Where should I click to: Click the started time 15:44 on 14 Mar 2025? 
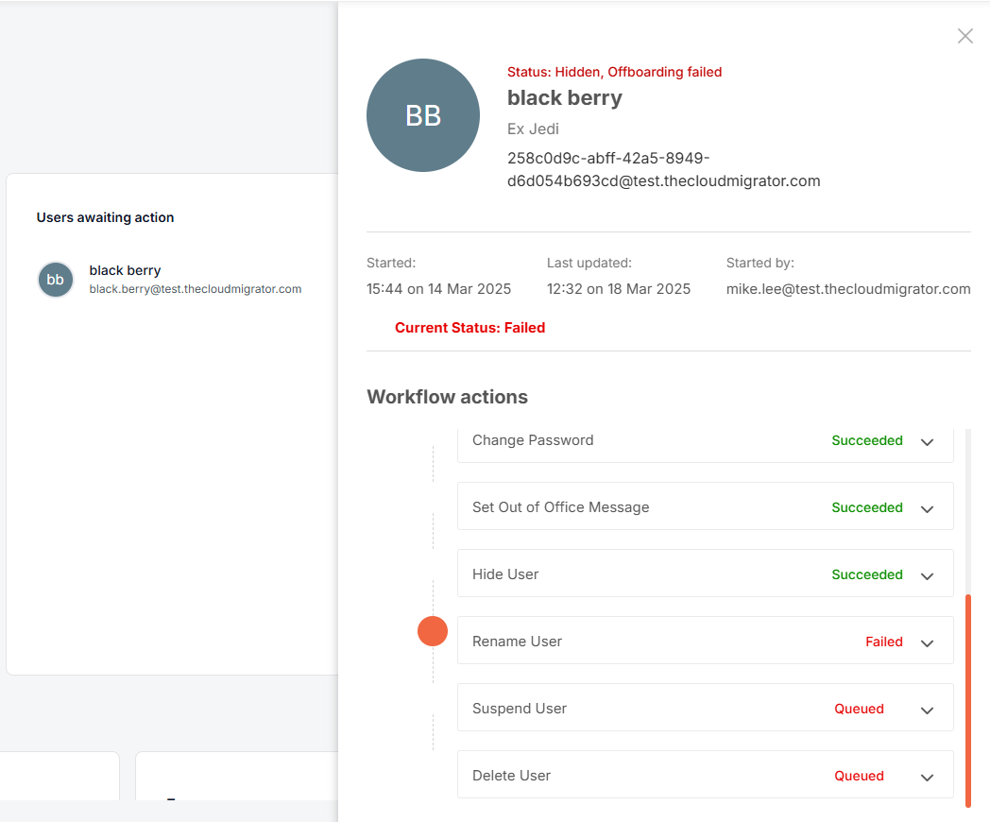(439, 288)
